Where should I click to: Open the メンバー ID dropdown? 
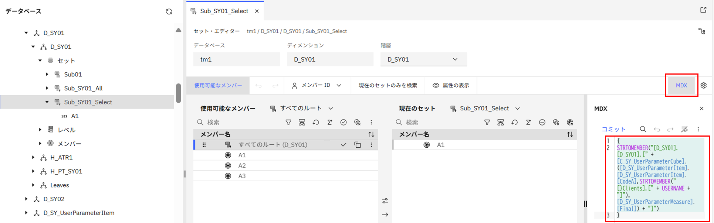tap(317, 85)
